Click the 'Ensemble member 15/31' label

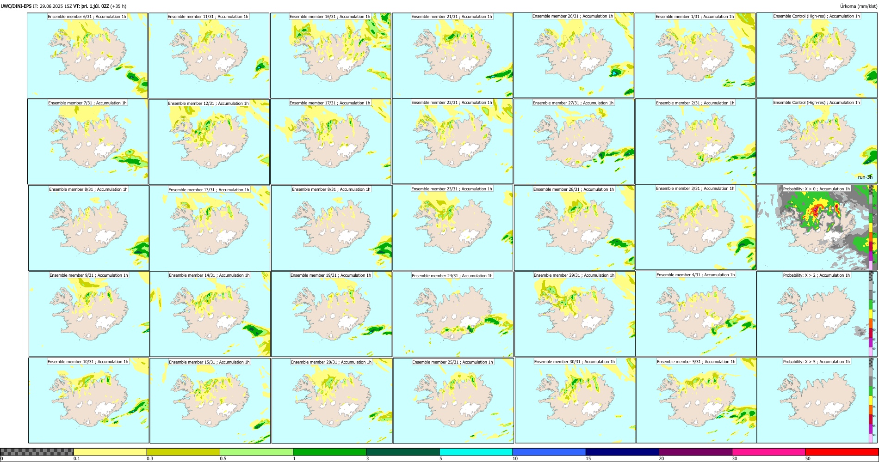[x=209, y=362]
